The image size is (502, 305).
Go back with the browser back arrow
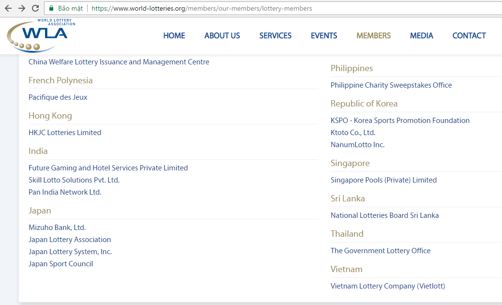tap(8, 8)
